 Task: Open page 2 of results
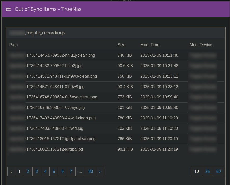point(28,171)
